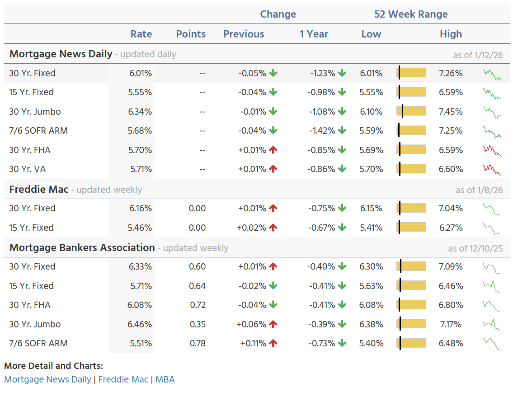The height and width of the screenshot is (396, 513).
Task: Click red up arrow in 30 Yr. VA row
Action: pyautogui.click(x=273, y=168)
